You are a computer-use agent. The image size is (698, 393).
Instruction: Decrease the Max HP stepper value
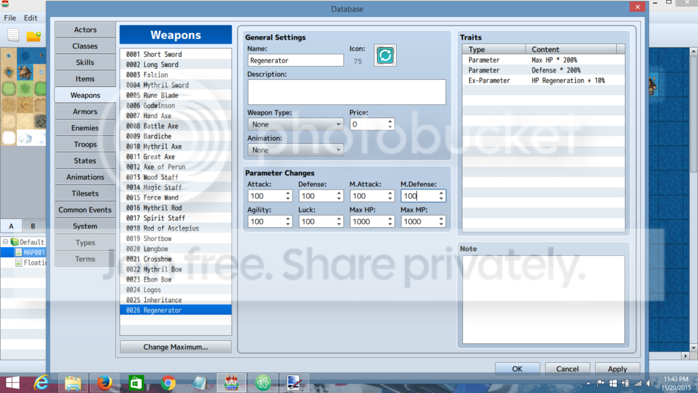[x=390, y=224]
